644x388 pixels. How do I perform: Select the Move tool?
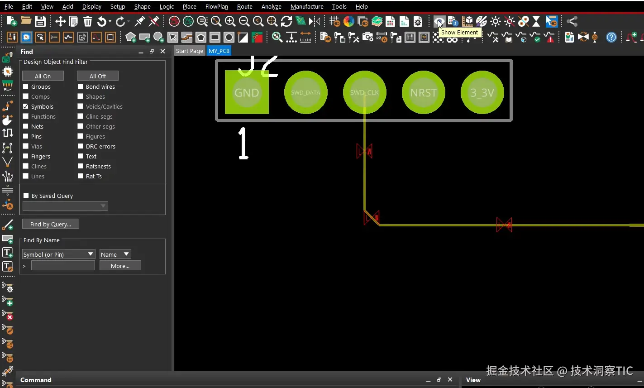[60, 21]
